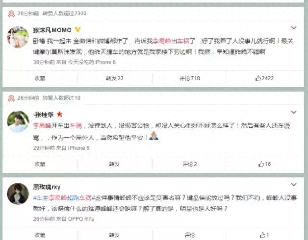The height and width of the screenshot is (240, 308).
Task: Click 张沫凡MOMO's verified V badge
Action: [x=78, y=30]
